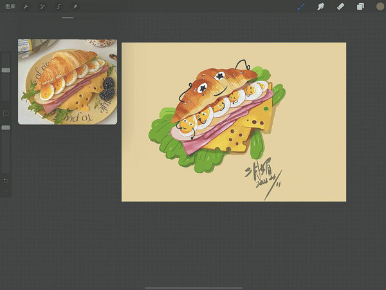This screenshot has height=290, width=386.
Task: Open the Actions wrench menu
Action: 26,6
